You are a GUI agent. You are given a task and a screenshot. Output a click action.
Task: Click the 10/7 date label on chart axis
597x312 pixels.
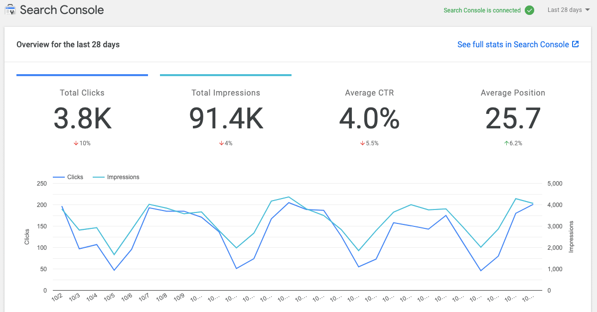point(144,298)
